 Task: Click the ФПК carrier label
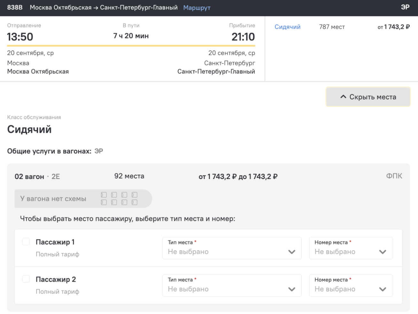click(x=394, y=176)
